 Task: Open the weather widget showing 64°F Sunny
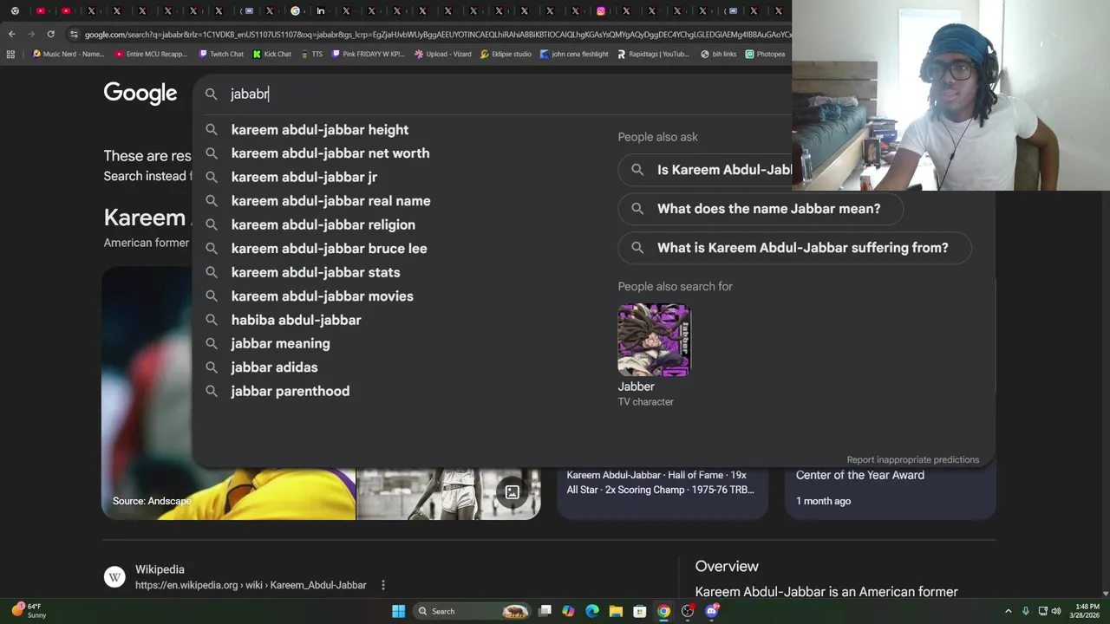(29, 611)
